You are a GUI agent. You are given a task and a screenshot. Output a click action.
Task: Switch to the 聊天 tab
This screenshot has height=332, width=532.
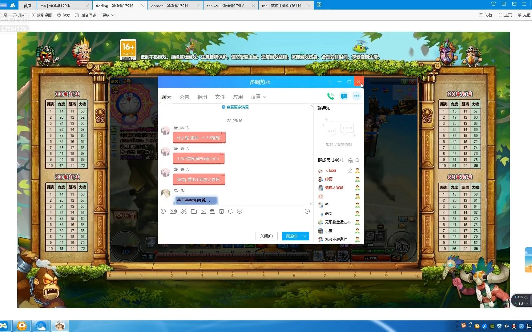(x=167, y=97)
